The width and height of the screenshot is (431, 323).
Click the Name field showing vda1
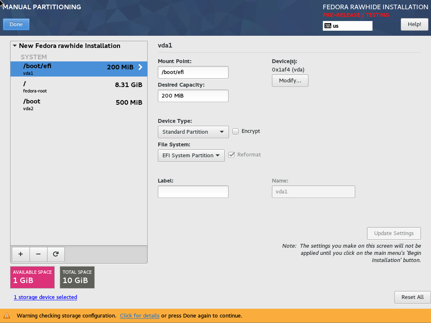(313, 192)
